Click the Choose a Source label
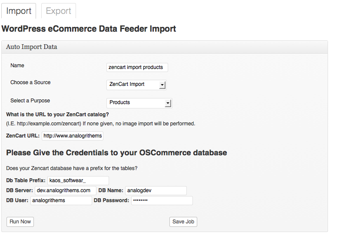The image size is (338, 239). click(30, 82)
